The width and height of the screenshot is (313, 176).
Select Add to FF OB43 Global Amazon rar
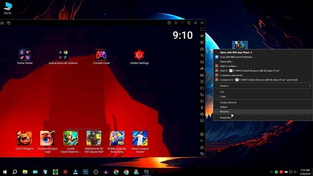pos(263,70)
